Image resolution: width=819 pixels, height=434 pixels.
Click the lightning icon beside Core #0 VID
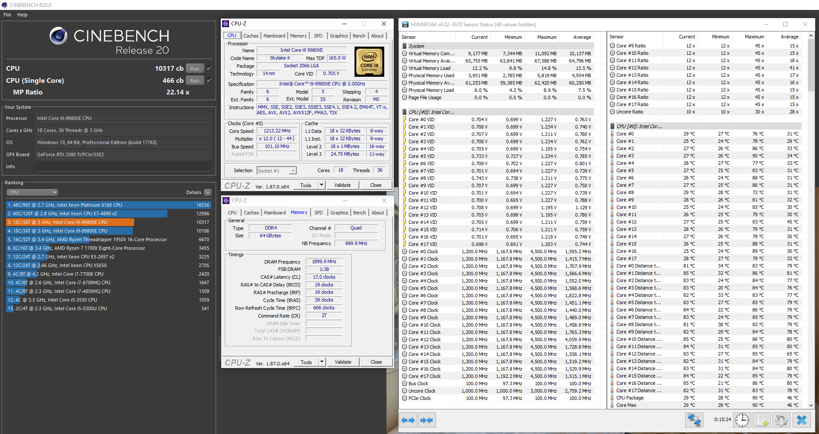(405, 120)
